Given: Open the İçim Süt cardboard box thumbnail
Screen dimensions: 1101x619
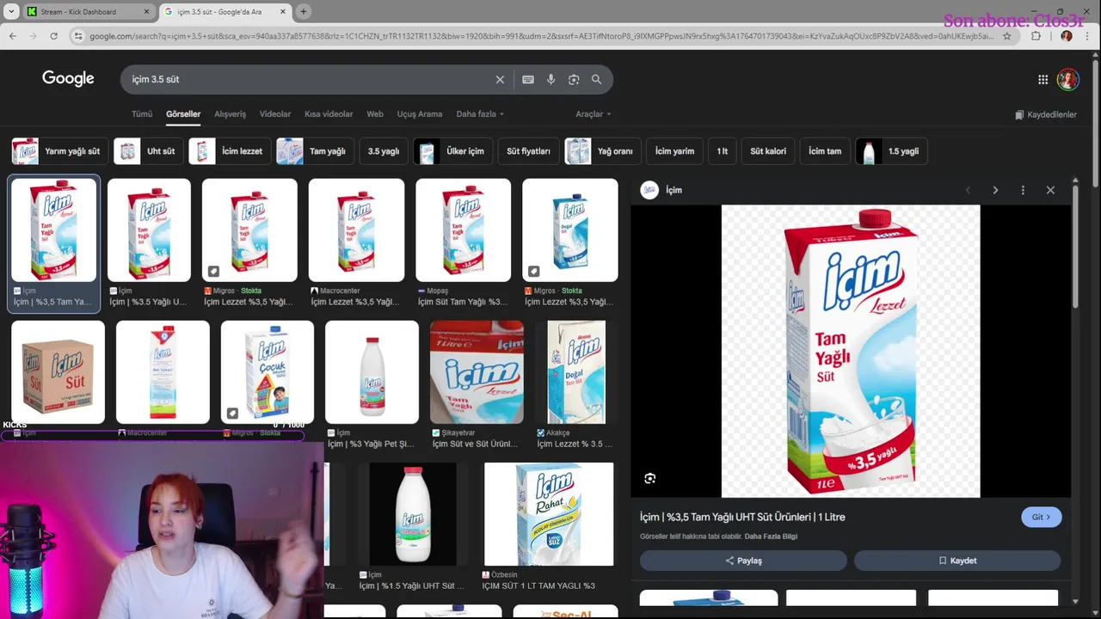Looking at the screenshot, I should click(x=58, y=372).
